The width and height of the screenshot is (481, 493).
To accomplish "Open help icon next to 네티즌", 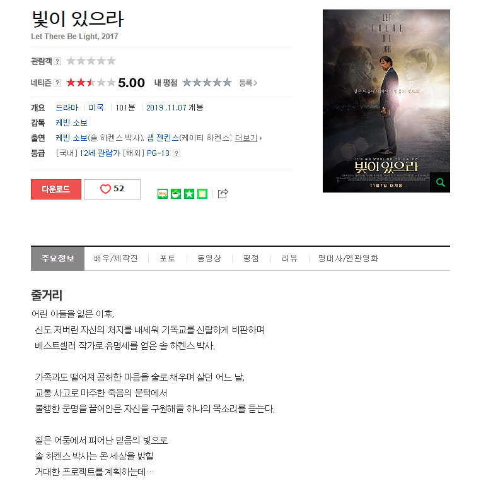I will pos(57,83).
